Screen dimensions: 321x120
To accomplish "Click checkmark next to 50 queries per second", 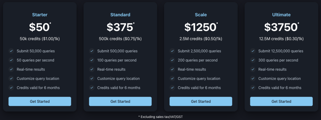I will click(11, 60).
